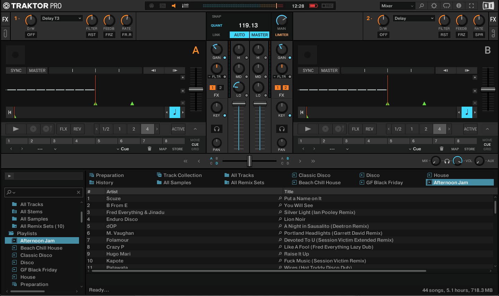Click the magnifier icon in the header
The height and width of the screenshot is (296, 499).
pyautogui.click(x=421, y=6)
